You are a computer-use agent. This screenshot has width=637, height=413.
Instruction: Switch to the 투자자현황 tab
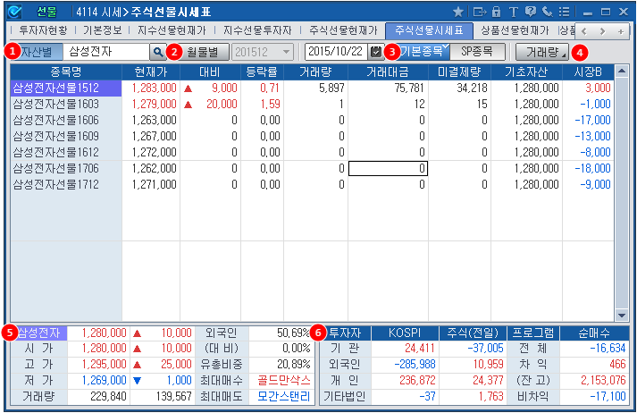pos(43,30)
